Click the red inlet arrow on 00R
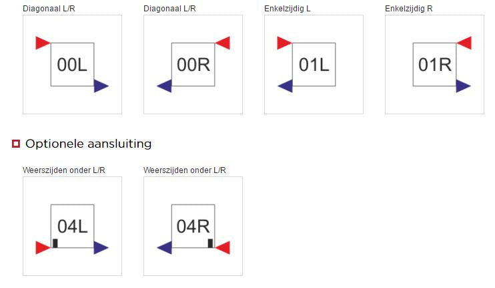495x288 pixels. coord(223,43)
